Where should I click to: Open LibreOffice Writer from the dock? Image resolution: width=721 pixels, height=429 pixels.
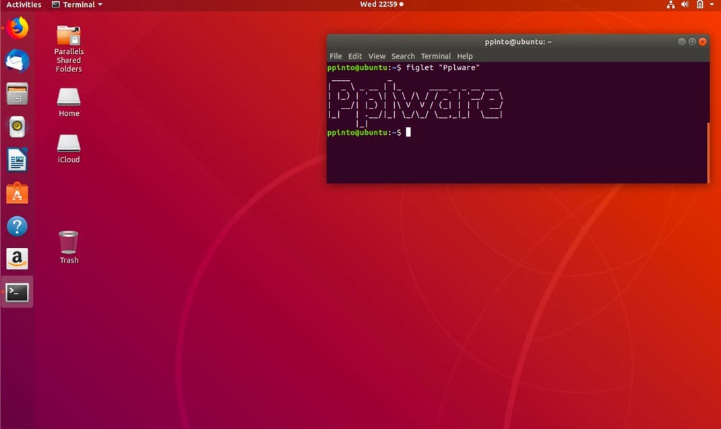click(17, 160)
